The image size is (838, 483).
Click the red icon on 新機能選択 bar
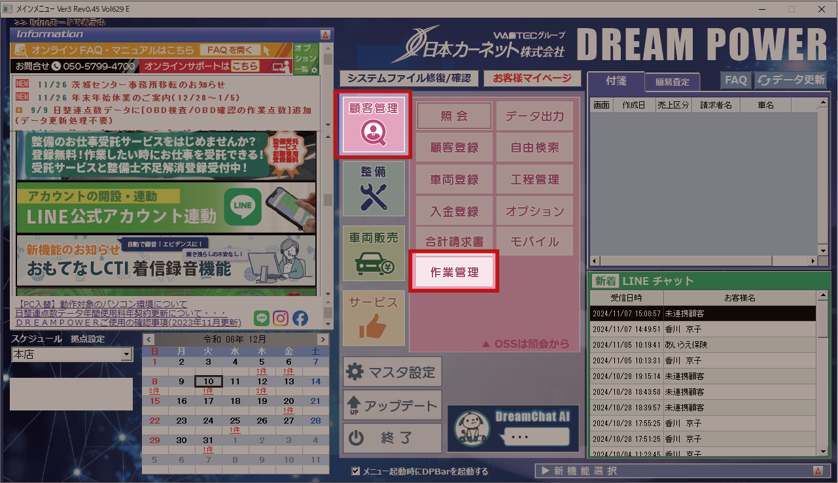818,471
